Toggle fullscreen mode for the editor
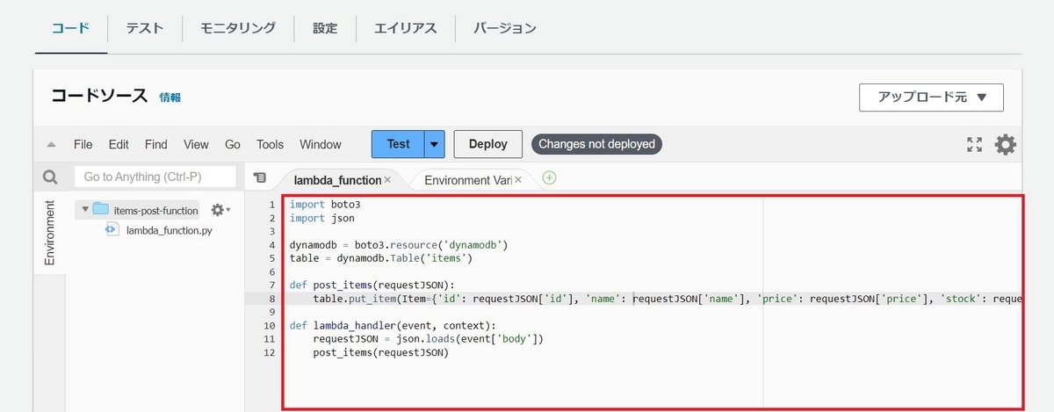This screenshot has width=1054, height=412. (x=974, y=145)
